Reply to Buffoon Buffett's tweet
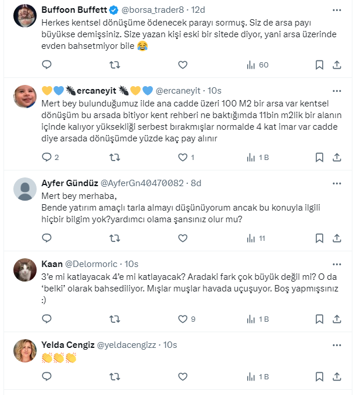The width and height of the screenshot is (353, 395). click(47, 65)
